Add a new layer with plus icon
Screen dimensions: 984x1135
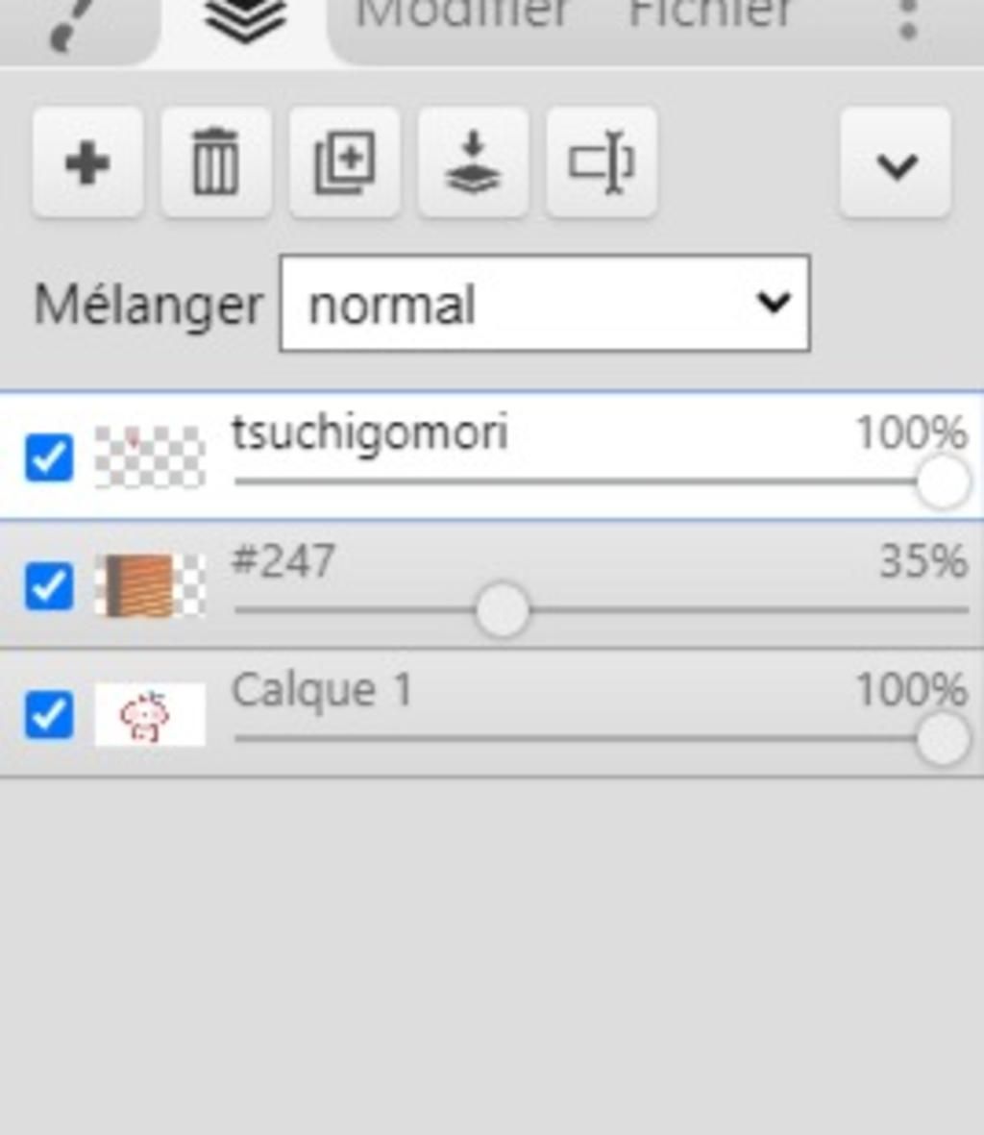click(x=87, y=162)
